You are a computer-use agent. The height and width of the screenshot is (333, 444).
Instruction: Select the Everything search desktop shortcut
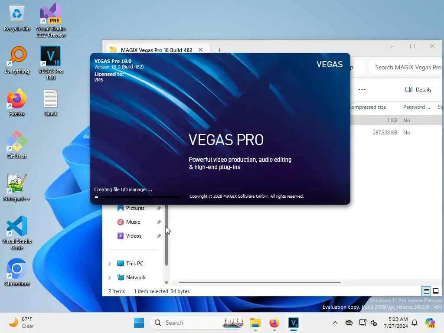click(17, 60)
